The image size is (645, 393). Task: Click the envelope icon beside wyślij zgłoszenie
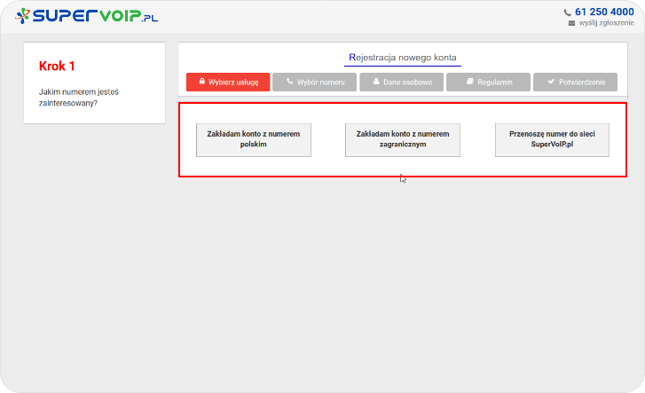[x=572, y=24]
